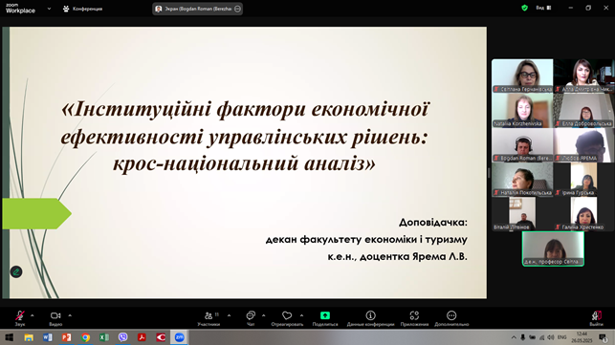615x345 pixels.
Task: Expand audio options arrow next to microphone
Action: 33,315
